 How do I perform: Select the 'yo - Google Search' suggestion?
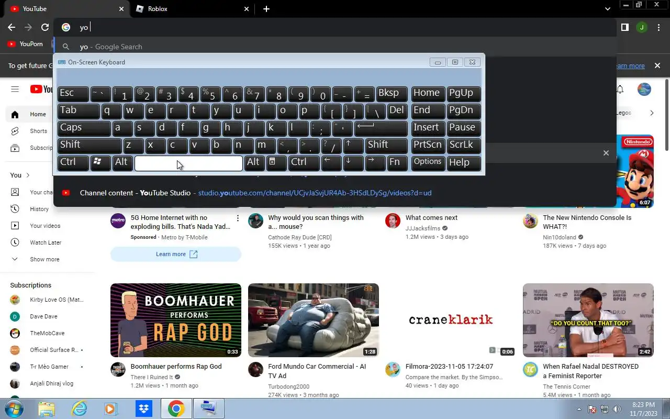pyautogui.click(x=335, y=47)
